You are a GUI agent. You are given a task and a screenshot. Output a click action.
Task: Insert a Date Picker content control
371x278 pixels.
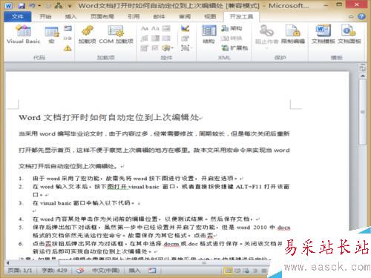tap(145, 48)
